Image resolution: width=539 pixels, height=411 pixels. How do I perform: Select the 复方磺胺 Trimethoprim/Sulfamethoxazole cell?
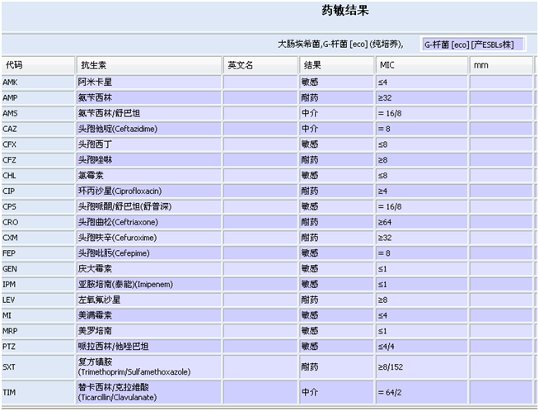coord(148,366)
